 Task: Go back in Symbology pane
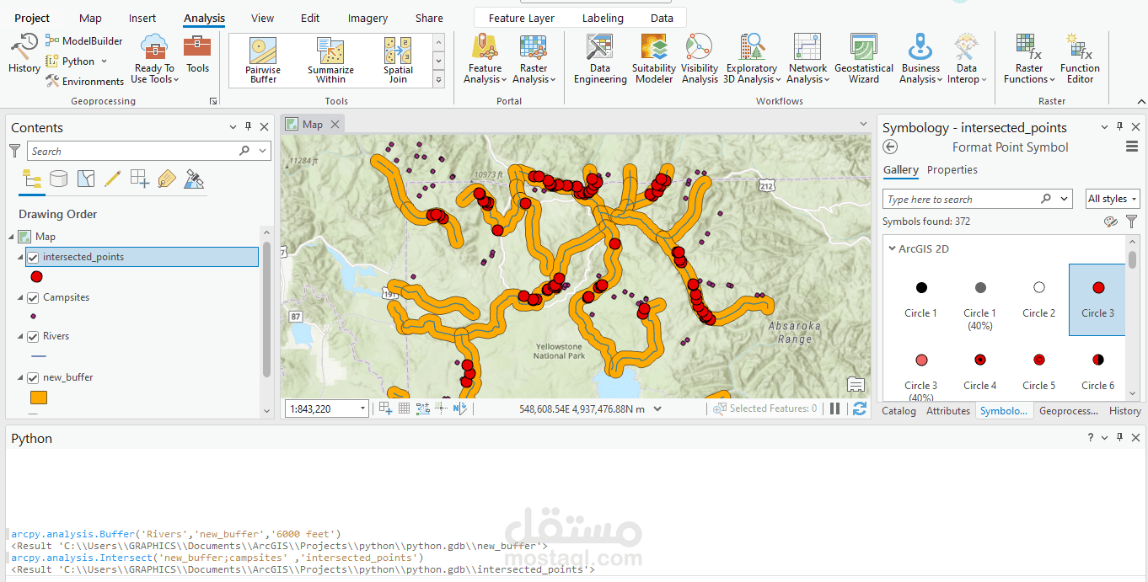[890, 147]
